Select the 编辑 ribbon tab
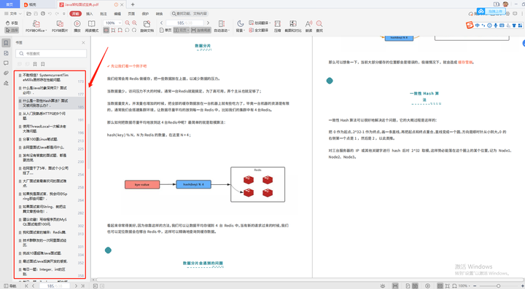 click(117, 14)
